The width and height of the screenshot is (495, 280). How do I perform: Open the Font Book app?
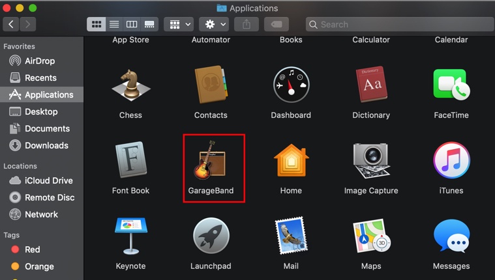pos(131,161)
